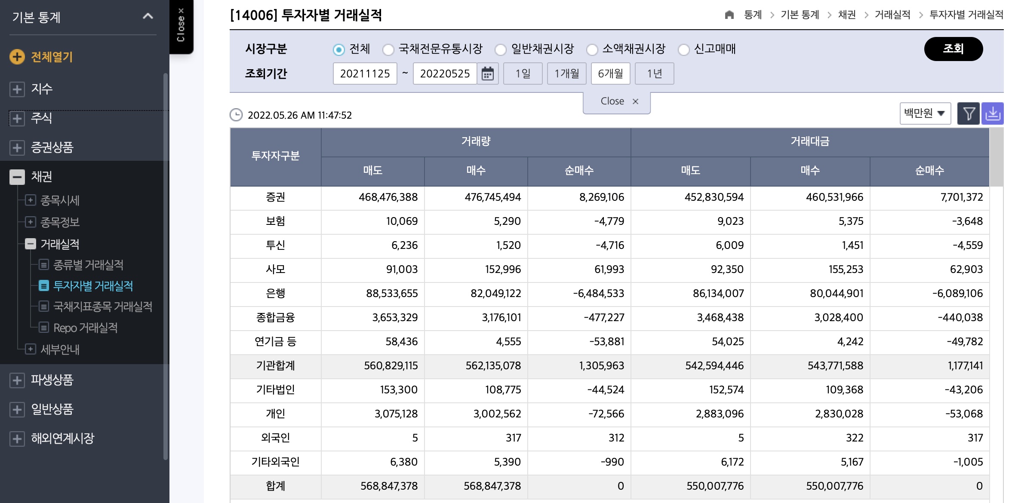This screenshot has width=1009, height=503.
Task: Click document icon beside 투자자별 거래실적
Action: click(44, 285)
